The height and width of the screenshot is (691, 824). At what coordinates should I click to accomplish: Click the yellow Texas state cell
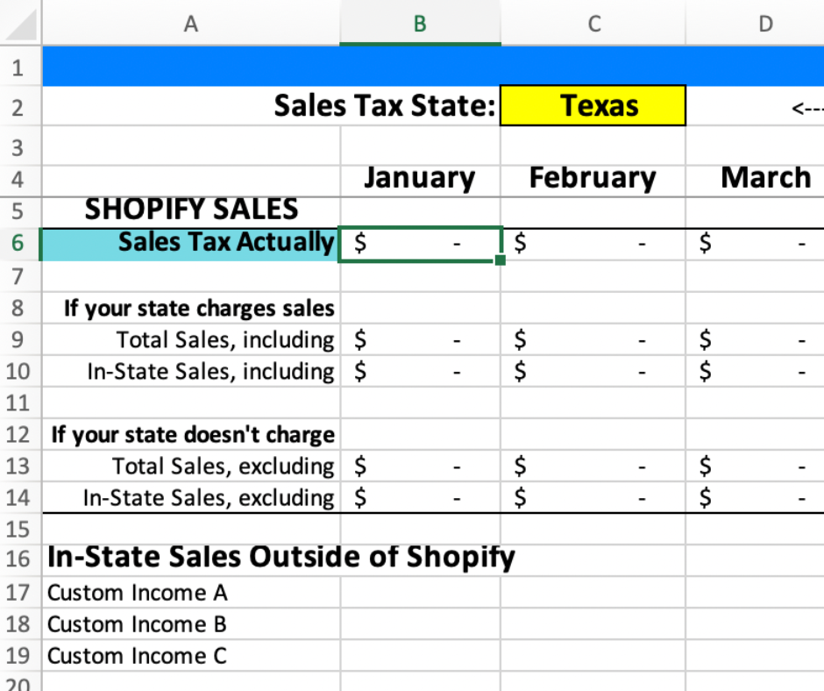click(x=593, y=106)
